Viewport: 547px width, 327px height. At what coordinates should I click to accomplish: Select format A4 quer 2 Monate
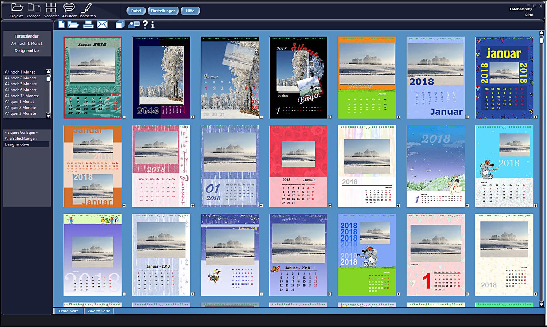pos(24,108)
